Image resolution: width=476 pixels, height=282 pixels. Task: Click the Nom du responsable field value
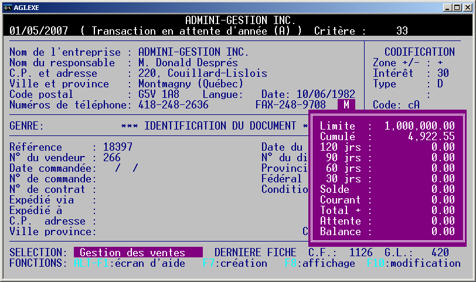tap(188, 63)
